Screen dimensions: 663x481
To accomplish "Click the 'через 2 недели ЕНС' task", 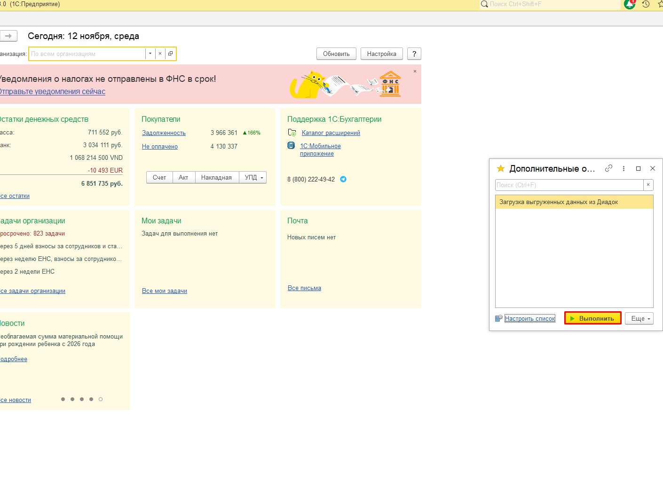I will pyautogui.click(x=27, y=272).
